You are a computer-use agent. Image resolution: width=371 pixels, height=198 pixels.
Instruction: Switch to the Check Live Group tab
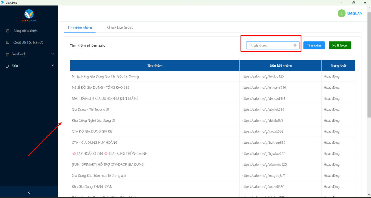pos(120,28)
